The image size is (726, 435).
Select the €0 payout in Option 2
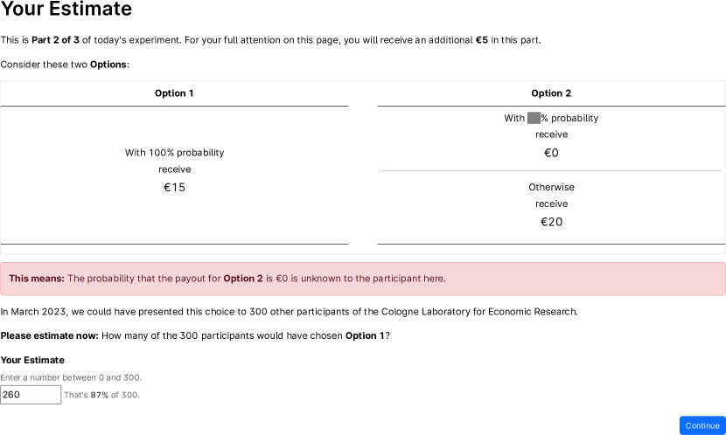[551, 153]
